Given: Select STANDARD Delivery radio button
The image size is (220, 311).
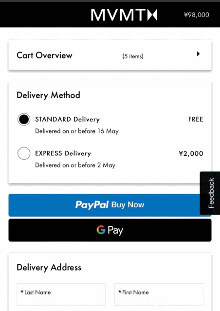Looking at the screenshot, I should tap(24, 119).
